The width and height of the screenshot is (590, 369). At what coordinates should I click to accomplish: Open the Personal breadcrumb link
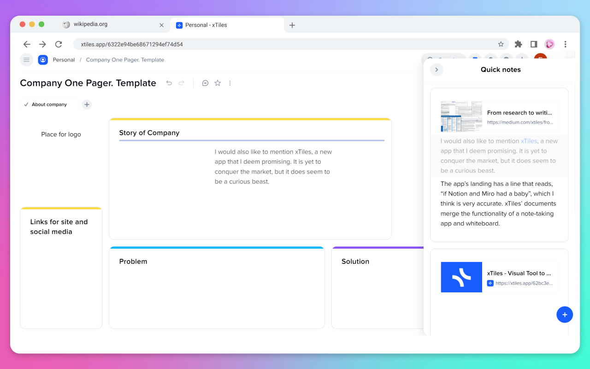tap(64, 60)
